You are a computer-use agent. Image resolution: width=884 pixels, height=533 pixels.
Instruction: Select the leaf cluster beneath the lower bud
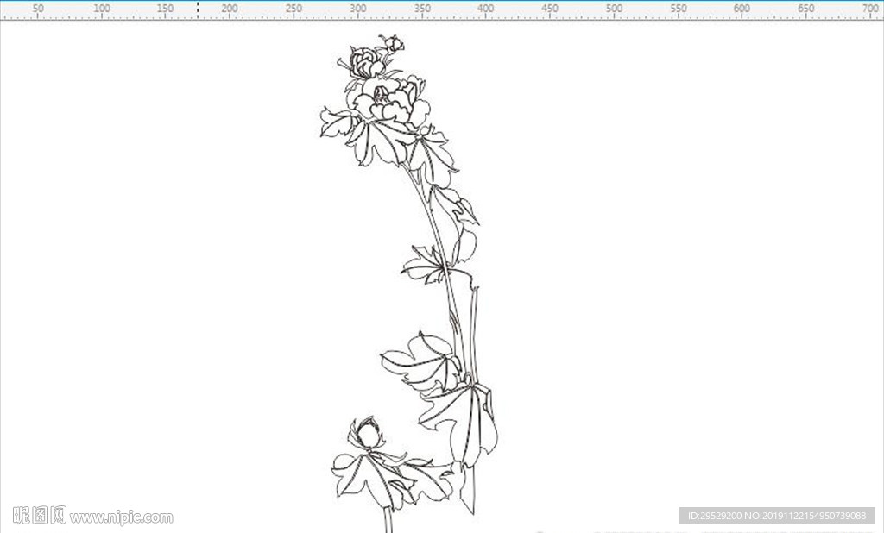pyautogui.click(x=393, y=480)
